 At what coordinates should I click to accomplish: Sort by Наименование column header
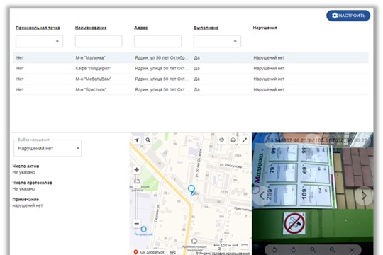[x=91, y=28]
